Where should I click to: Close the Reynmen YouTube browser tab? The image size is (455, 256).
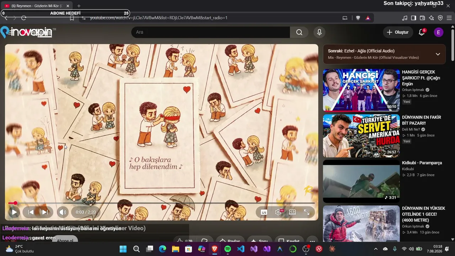[68, 6]
